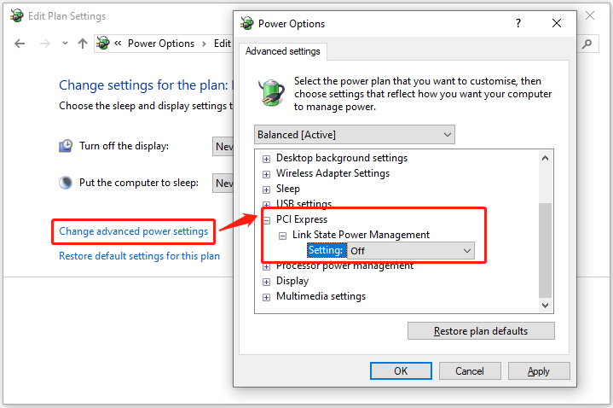Click Change advanced power settings link
Screen dimensions: 613x408
[133, 231]
